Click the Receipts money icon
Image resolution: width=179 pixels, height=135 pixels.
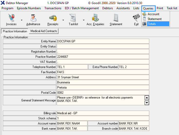tap(53, 18)
